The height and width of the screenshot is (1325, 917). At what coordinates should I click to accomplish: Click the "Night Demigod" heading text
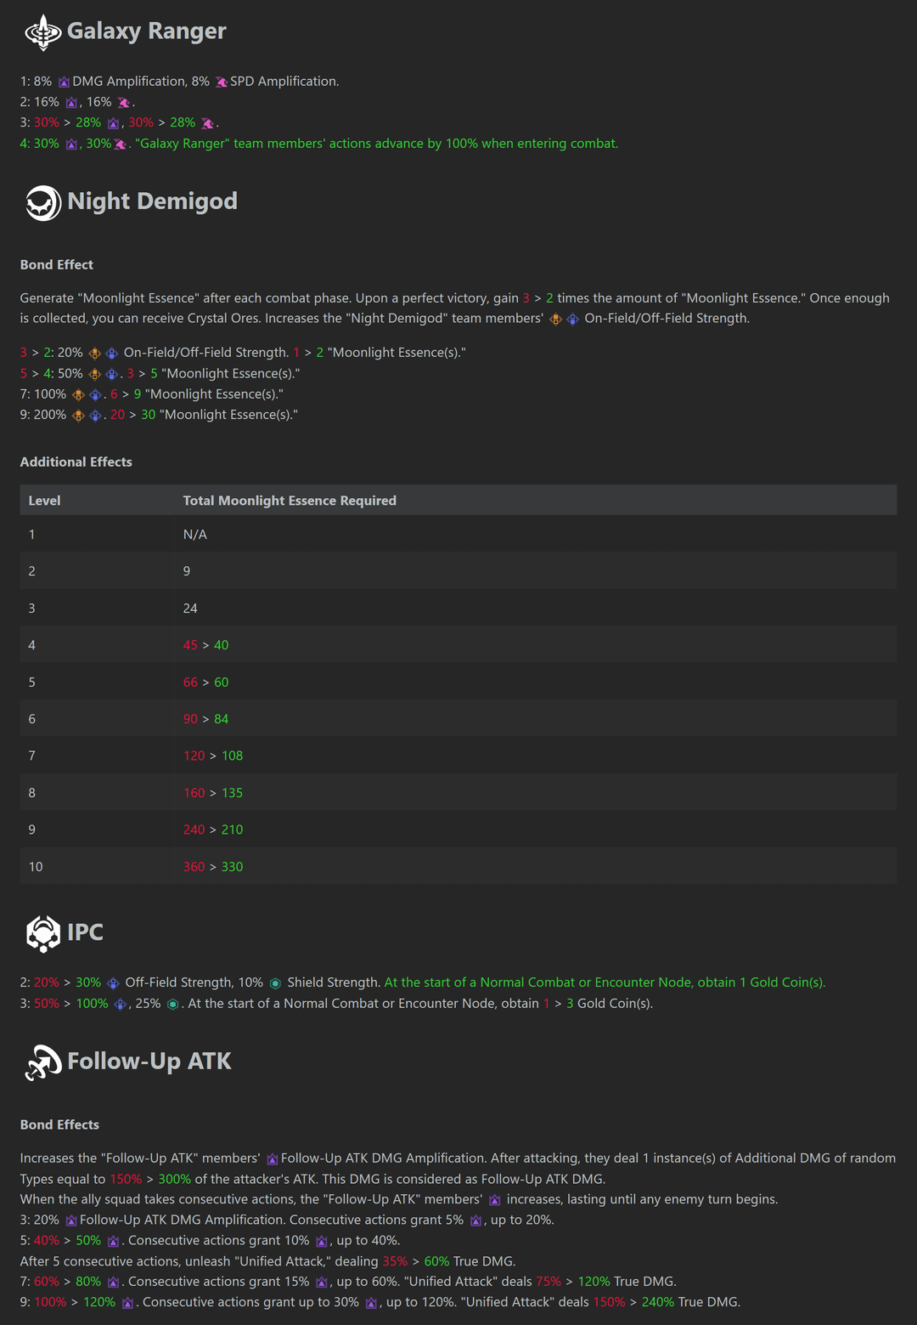coord(152,201)
